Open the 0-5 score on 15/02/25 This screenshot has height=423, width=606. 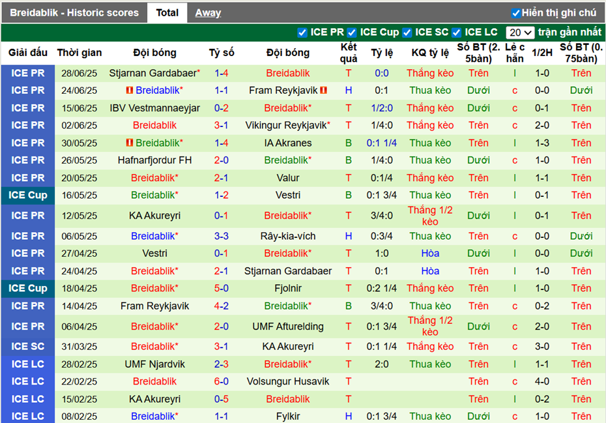[222, 399]
